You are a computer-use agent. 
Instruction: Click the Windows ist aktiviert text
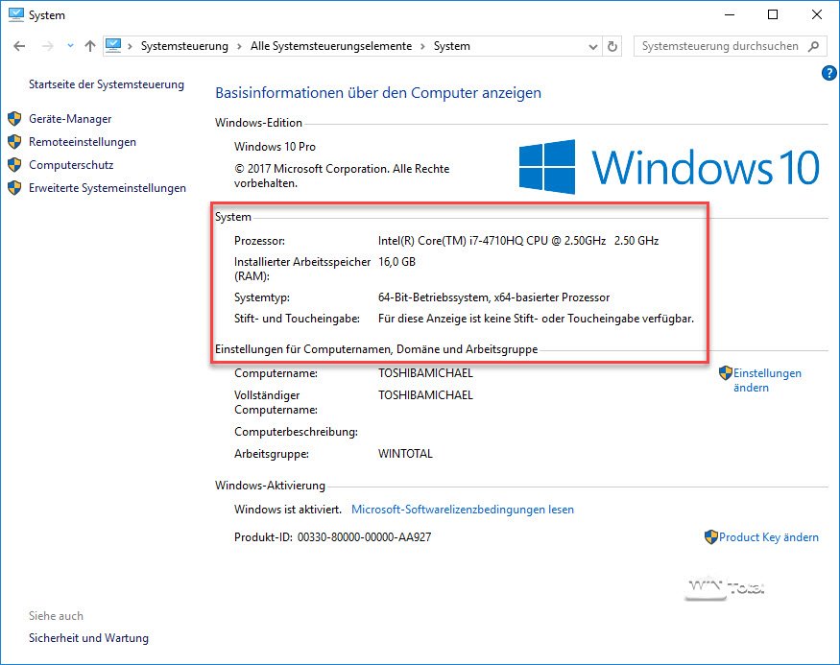pyautogui.click(x=288, y=510)
